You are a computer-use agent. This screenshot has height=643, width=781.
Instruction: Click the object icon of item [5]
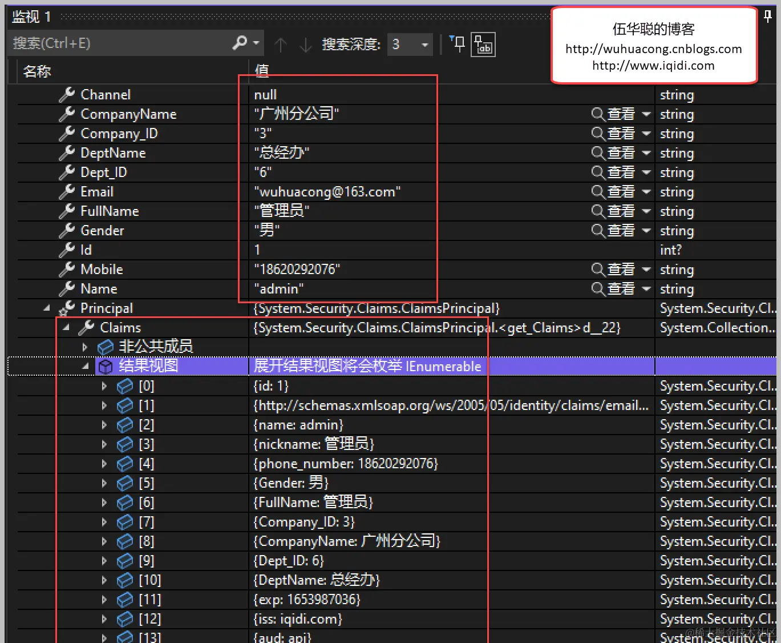(125, 484)
